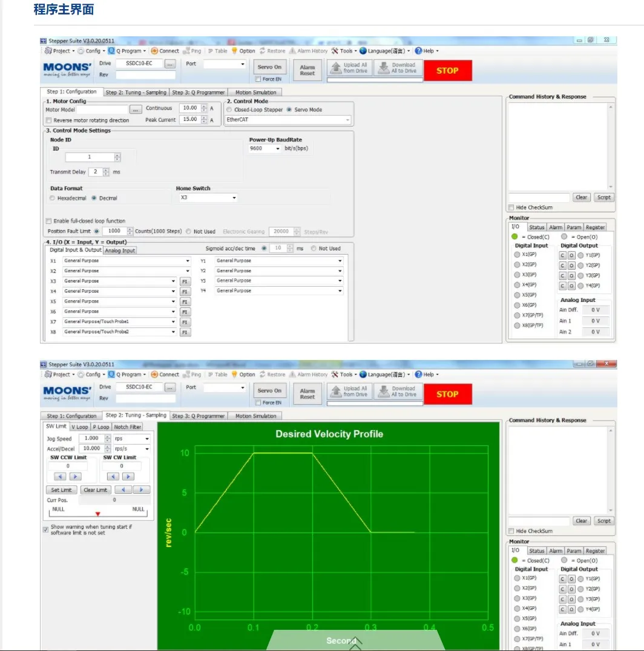The width and height of the screenshot is (644, 651).
Task: Expand the Power-Up BaudRate 9600 dropdown
Action: click(x=265, y=148)
